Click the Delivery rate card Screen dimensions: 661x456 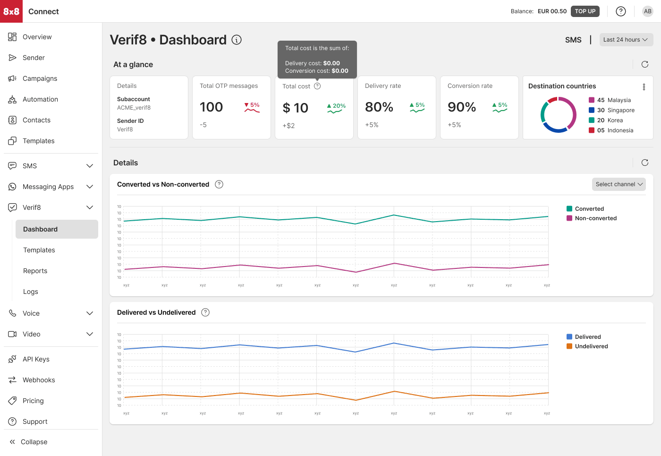point(397,108)
